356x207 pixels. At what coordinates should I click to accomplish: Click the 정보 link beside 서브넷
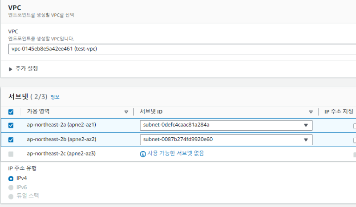(55, 97)
